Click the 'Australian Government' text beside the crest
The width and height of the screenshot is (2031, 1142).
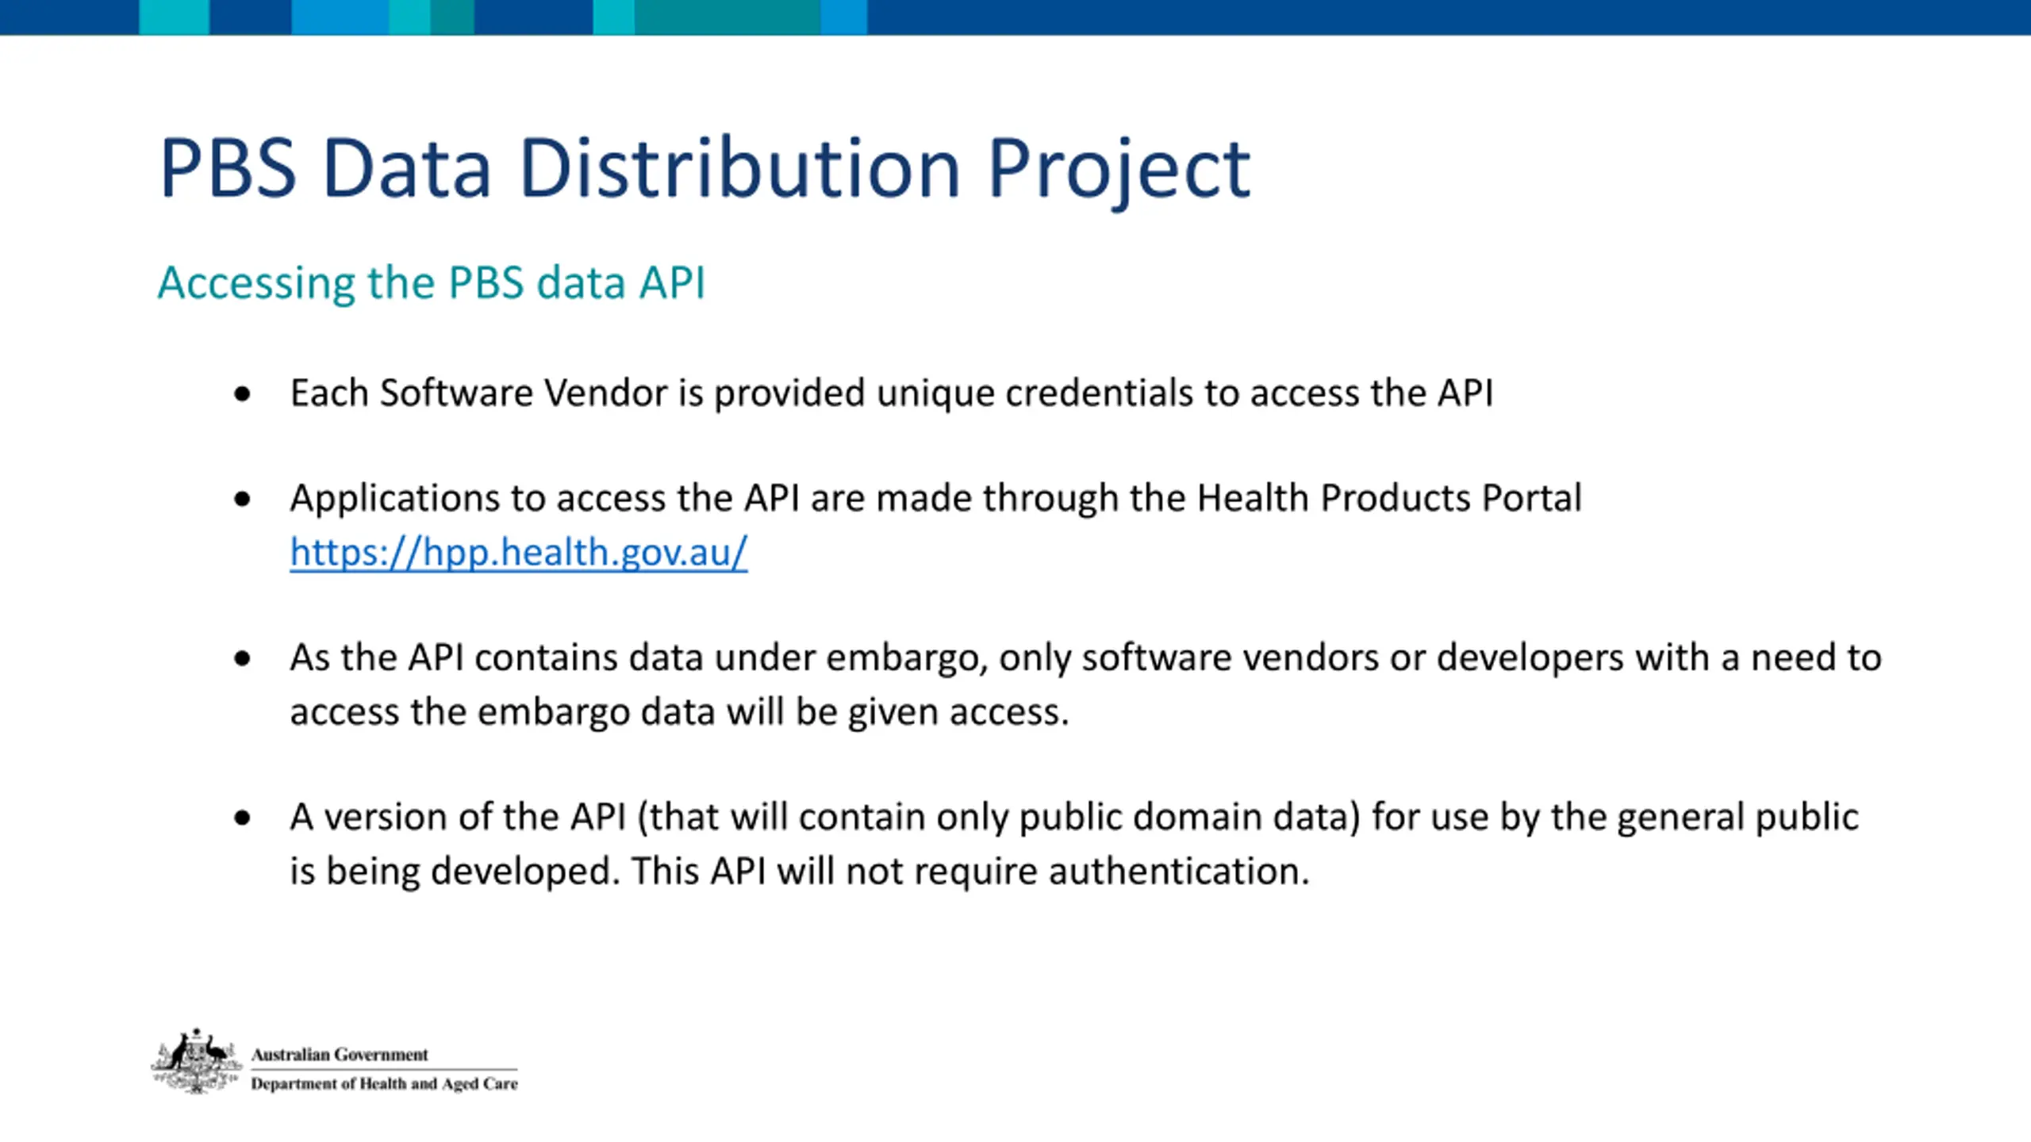coord(340,1055)
